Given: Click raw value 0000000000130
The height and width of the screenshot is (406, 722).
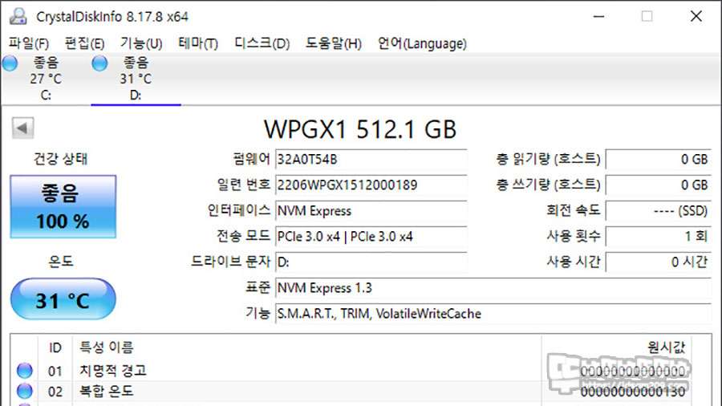Looking at the screenshot, I should point(633,392).
